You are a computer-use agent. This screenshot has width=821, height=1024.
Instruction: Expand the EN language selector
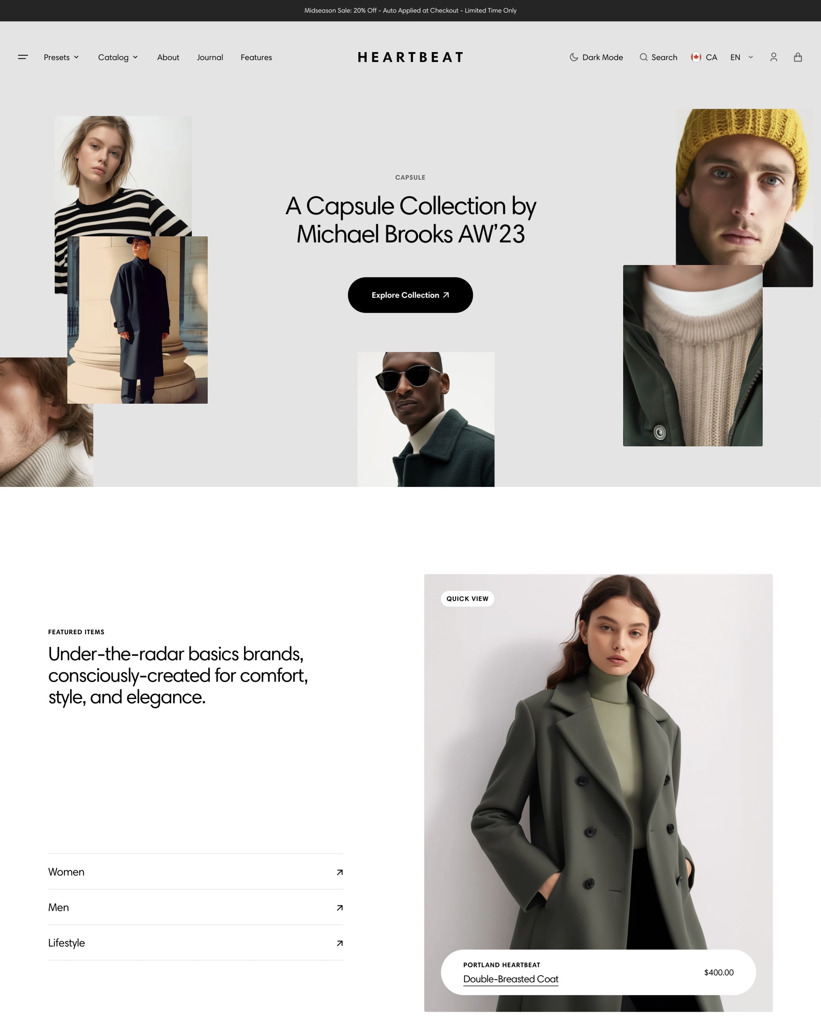click(x=741, y=57)
